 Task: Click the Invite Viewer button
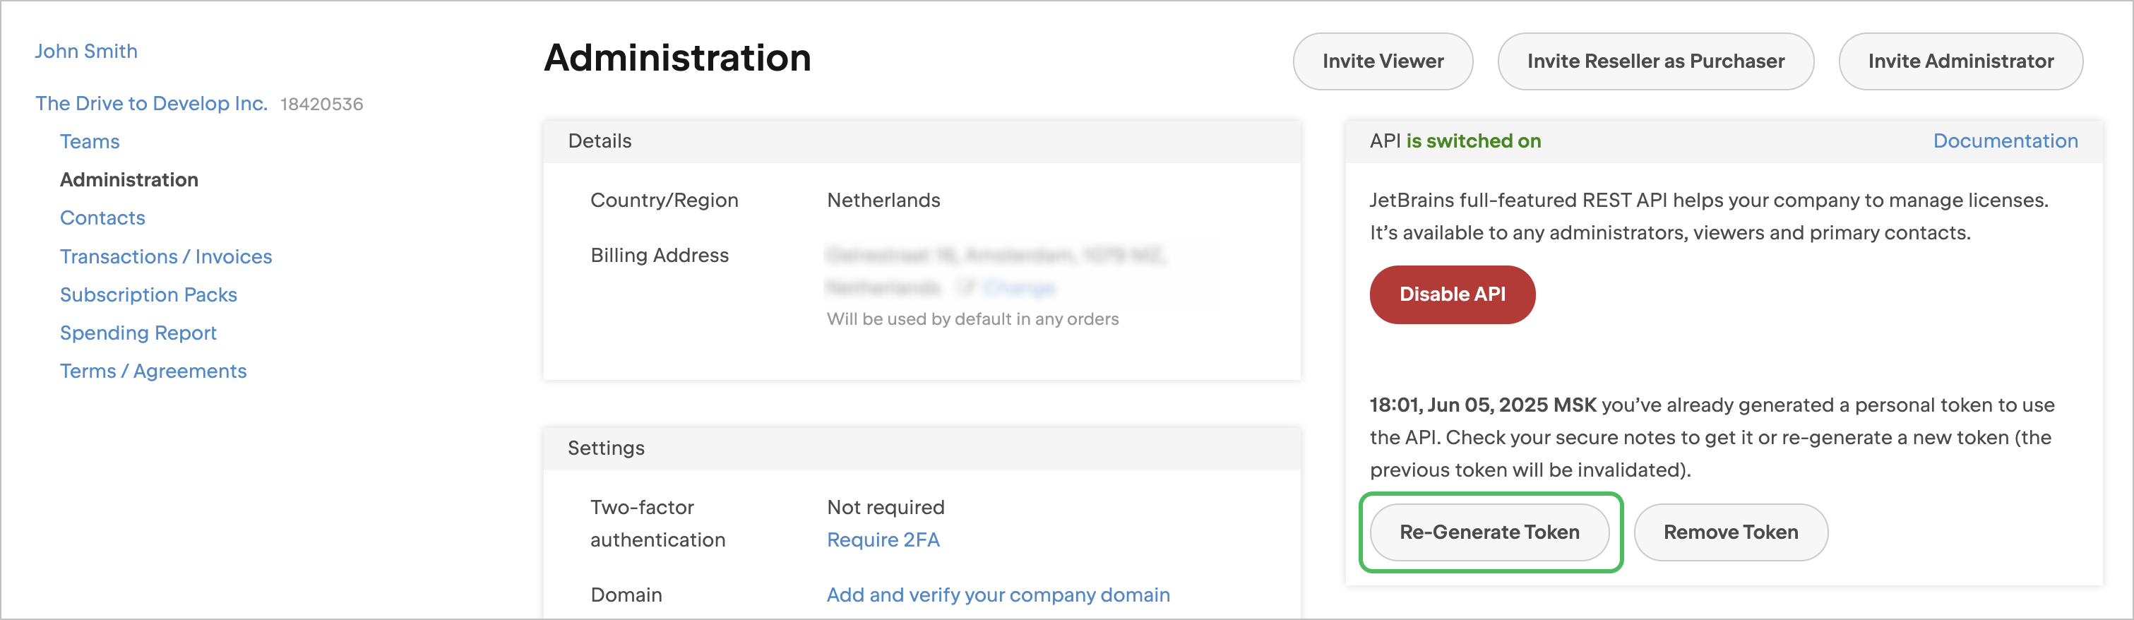(1382, 61)
